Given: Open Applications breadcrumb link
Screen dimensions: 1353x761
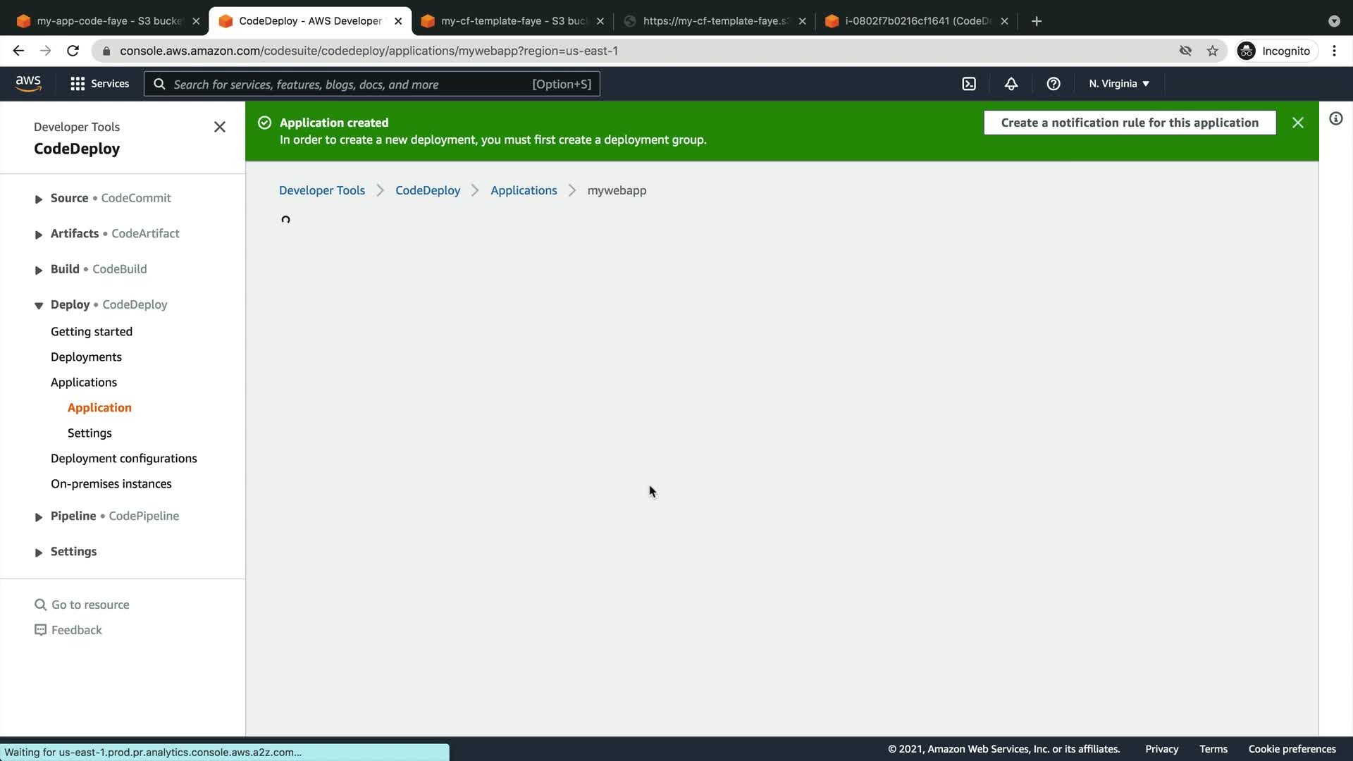Looking at the screenshot, I should coord(524,190).
